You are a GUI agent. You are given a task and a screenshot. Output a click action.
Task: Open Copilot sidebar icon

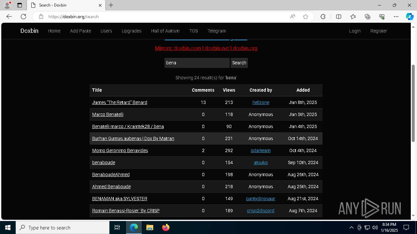[x=410, y=17]
